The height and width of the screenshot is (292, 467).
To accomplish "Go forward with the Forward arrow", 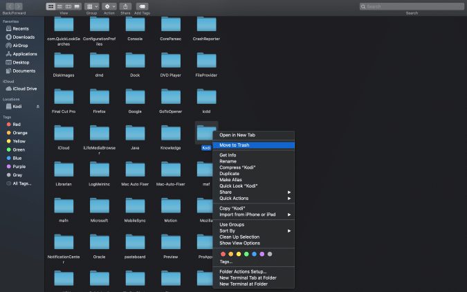I will [x=19, y=6].
